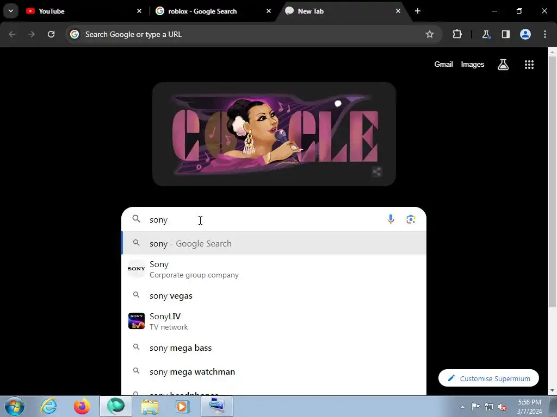
Task: Pick the 'sony mega watchman' suggestion
Action: (x=274, y=371)
